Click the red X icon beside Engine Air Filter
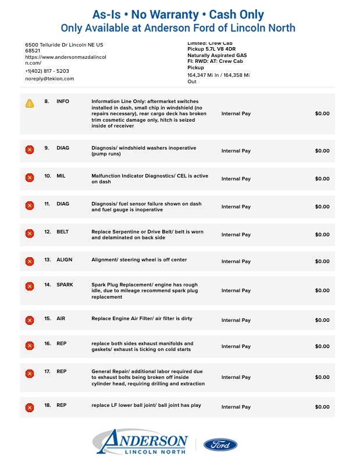 pos(30,320)
